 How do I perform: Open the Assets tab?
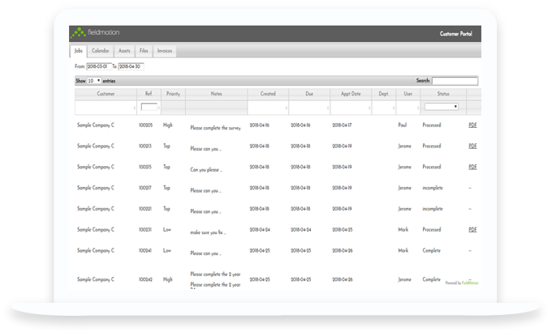click(124, 51)
